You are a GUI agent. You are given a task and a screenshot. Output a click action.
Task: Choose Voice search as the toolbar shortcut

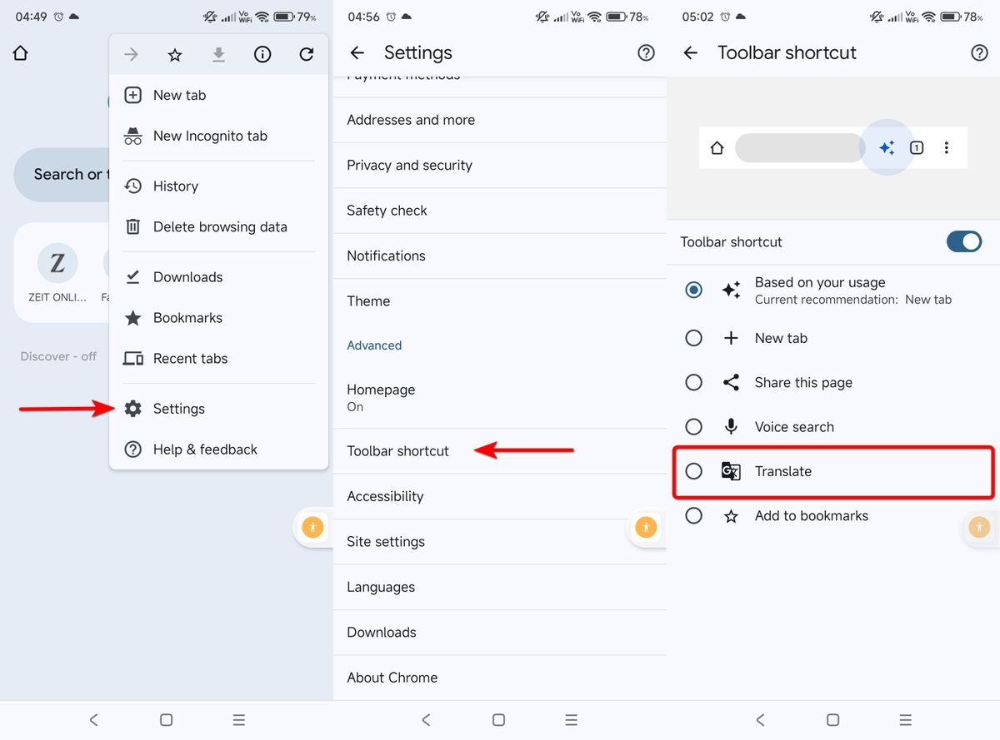pyautogui.click(x=693, y=426)
